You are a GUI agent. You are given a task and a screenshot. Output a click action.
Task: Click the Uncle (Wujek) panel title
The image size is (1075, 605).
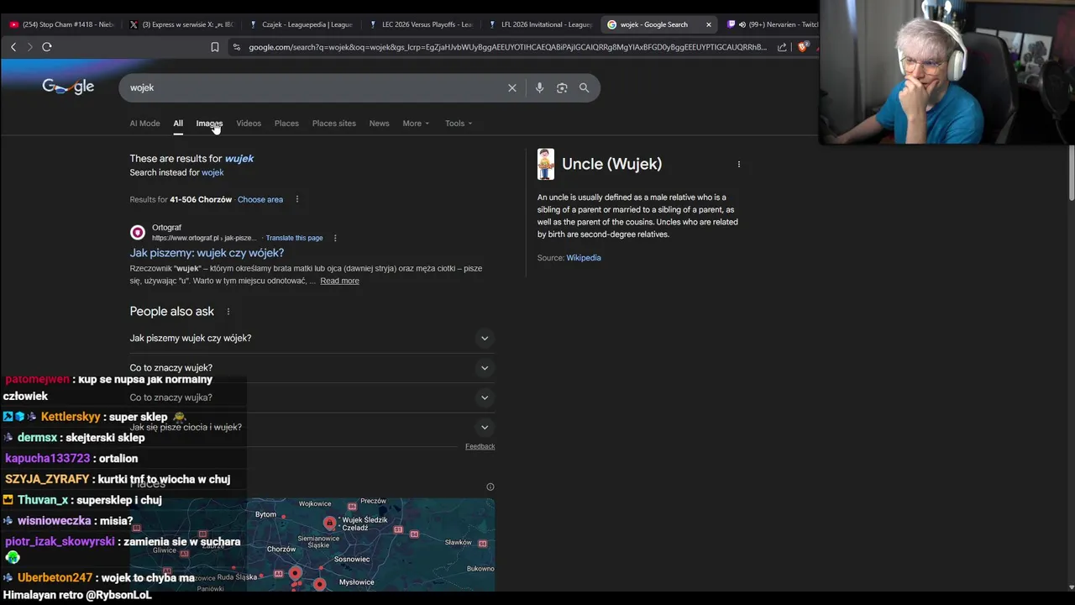(611, 164)
